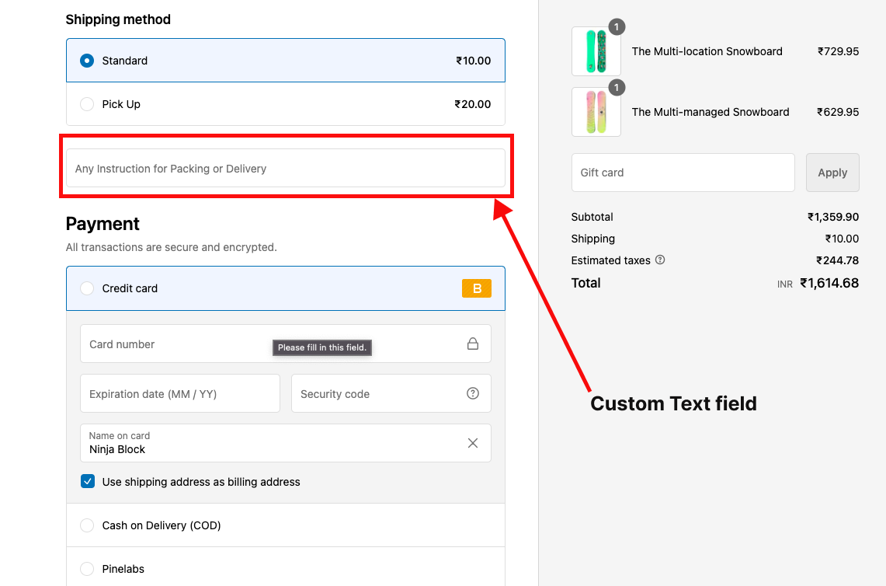Viewport: 886px width, 586px height.
Task: Click quantity badge on Multi-location Snowboard
Action: (617, 26)
